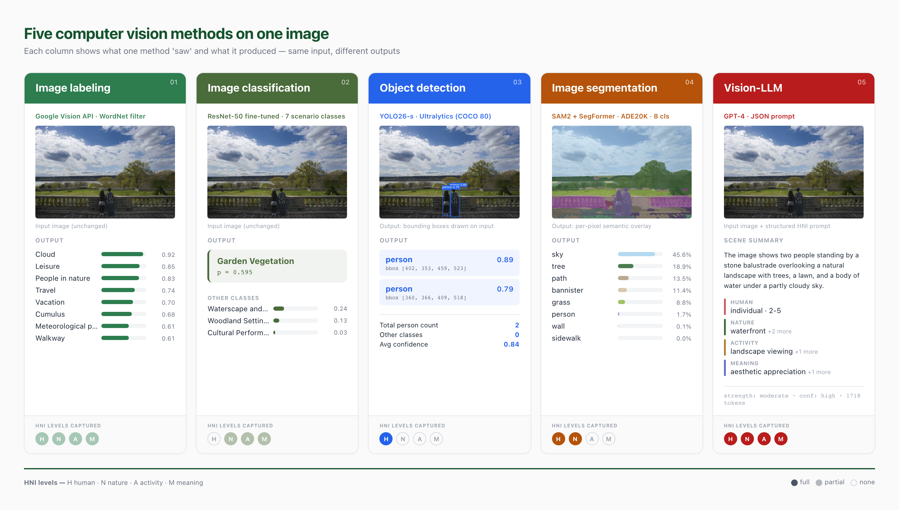The height and width of the screenshot is (510, 899).
Task: Click the empty M badge in Object detection card
Action: pyautogui.click(x=437, y=439)
